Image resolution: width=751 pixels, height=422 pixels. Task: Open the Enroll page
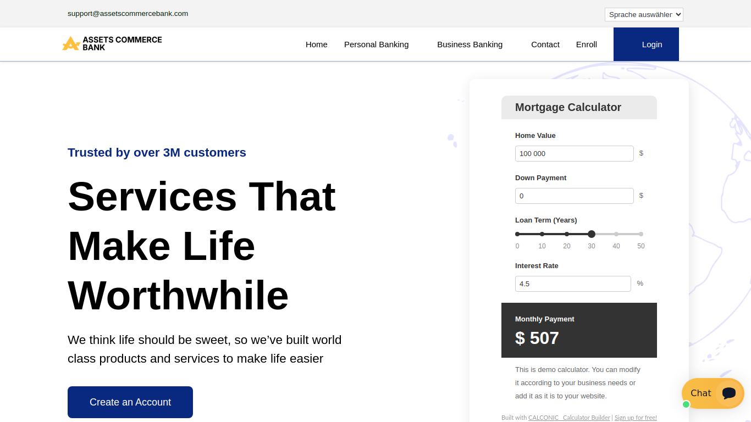[587, 45]
